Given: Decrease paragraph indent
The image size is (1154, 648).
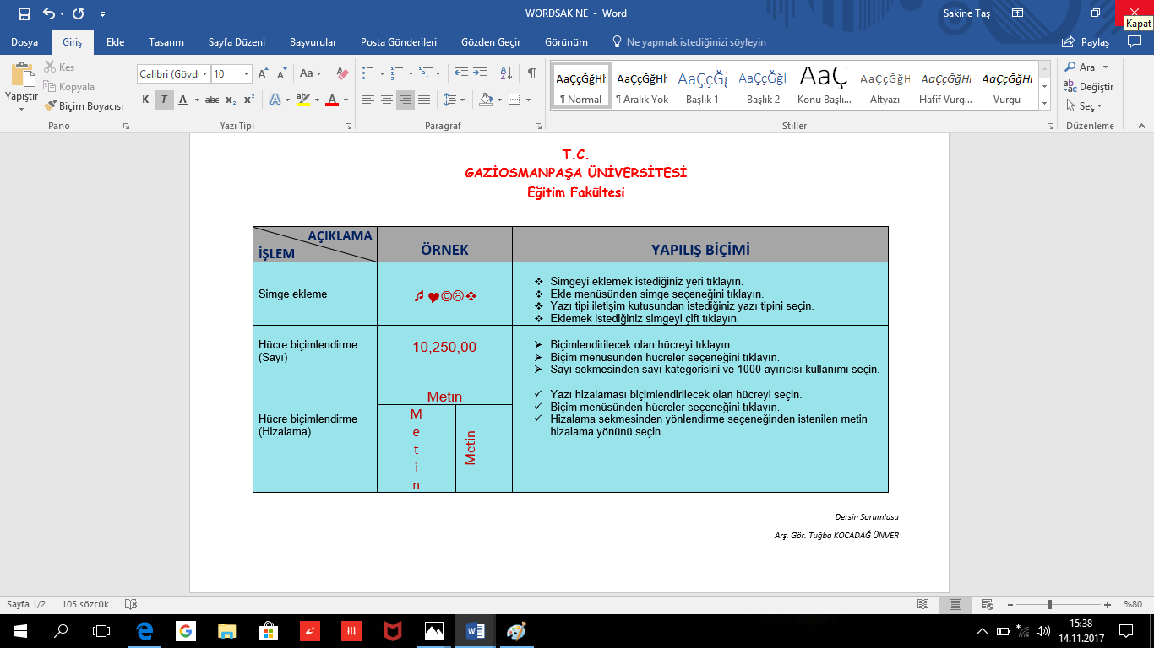Looking at the screenshot, I should 460,73.
